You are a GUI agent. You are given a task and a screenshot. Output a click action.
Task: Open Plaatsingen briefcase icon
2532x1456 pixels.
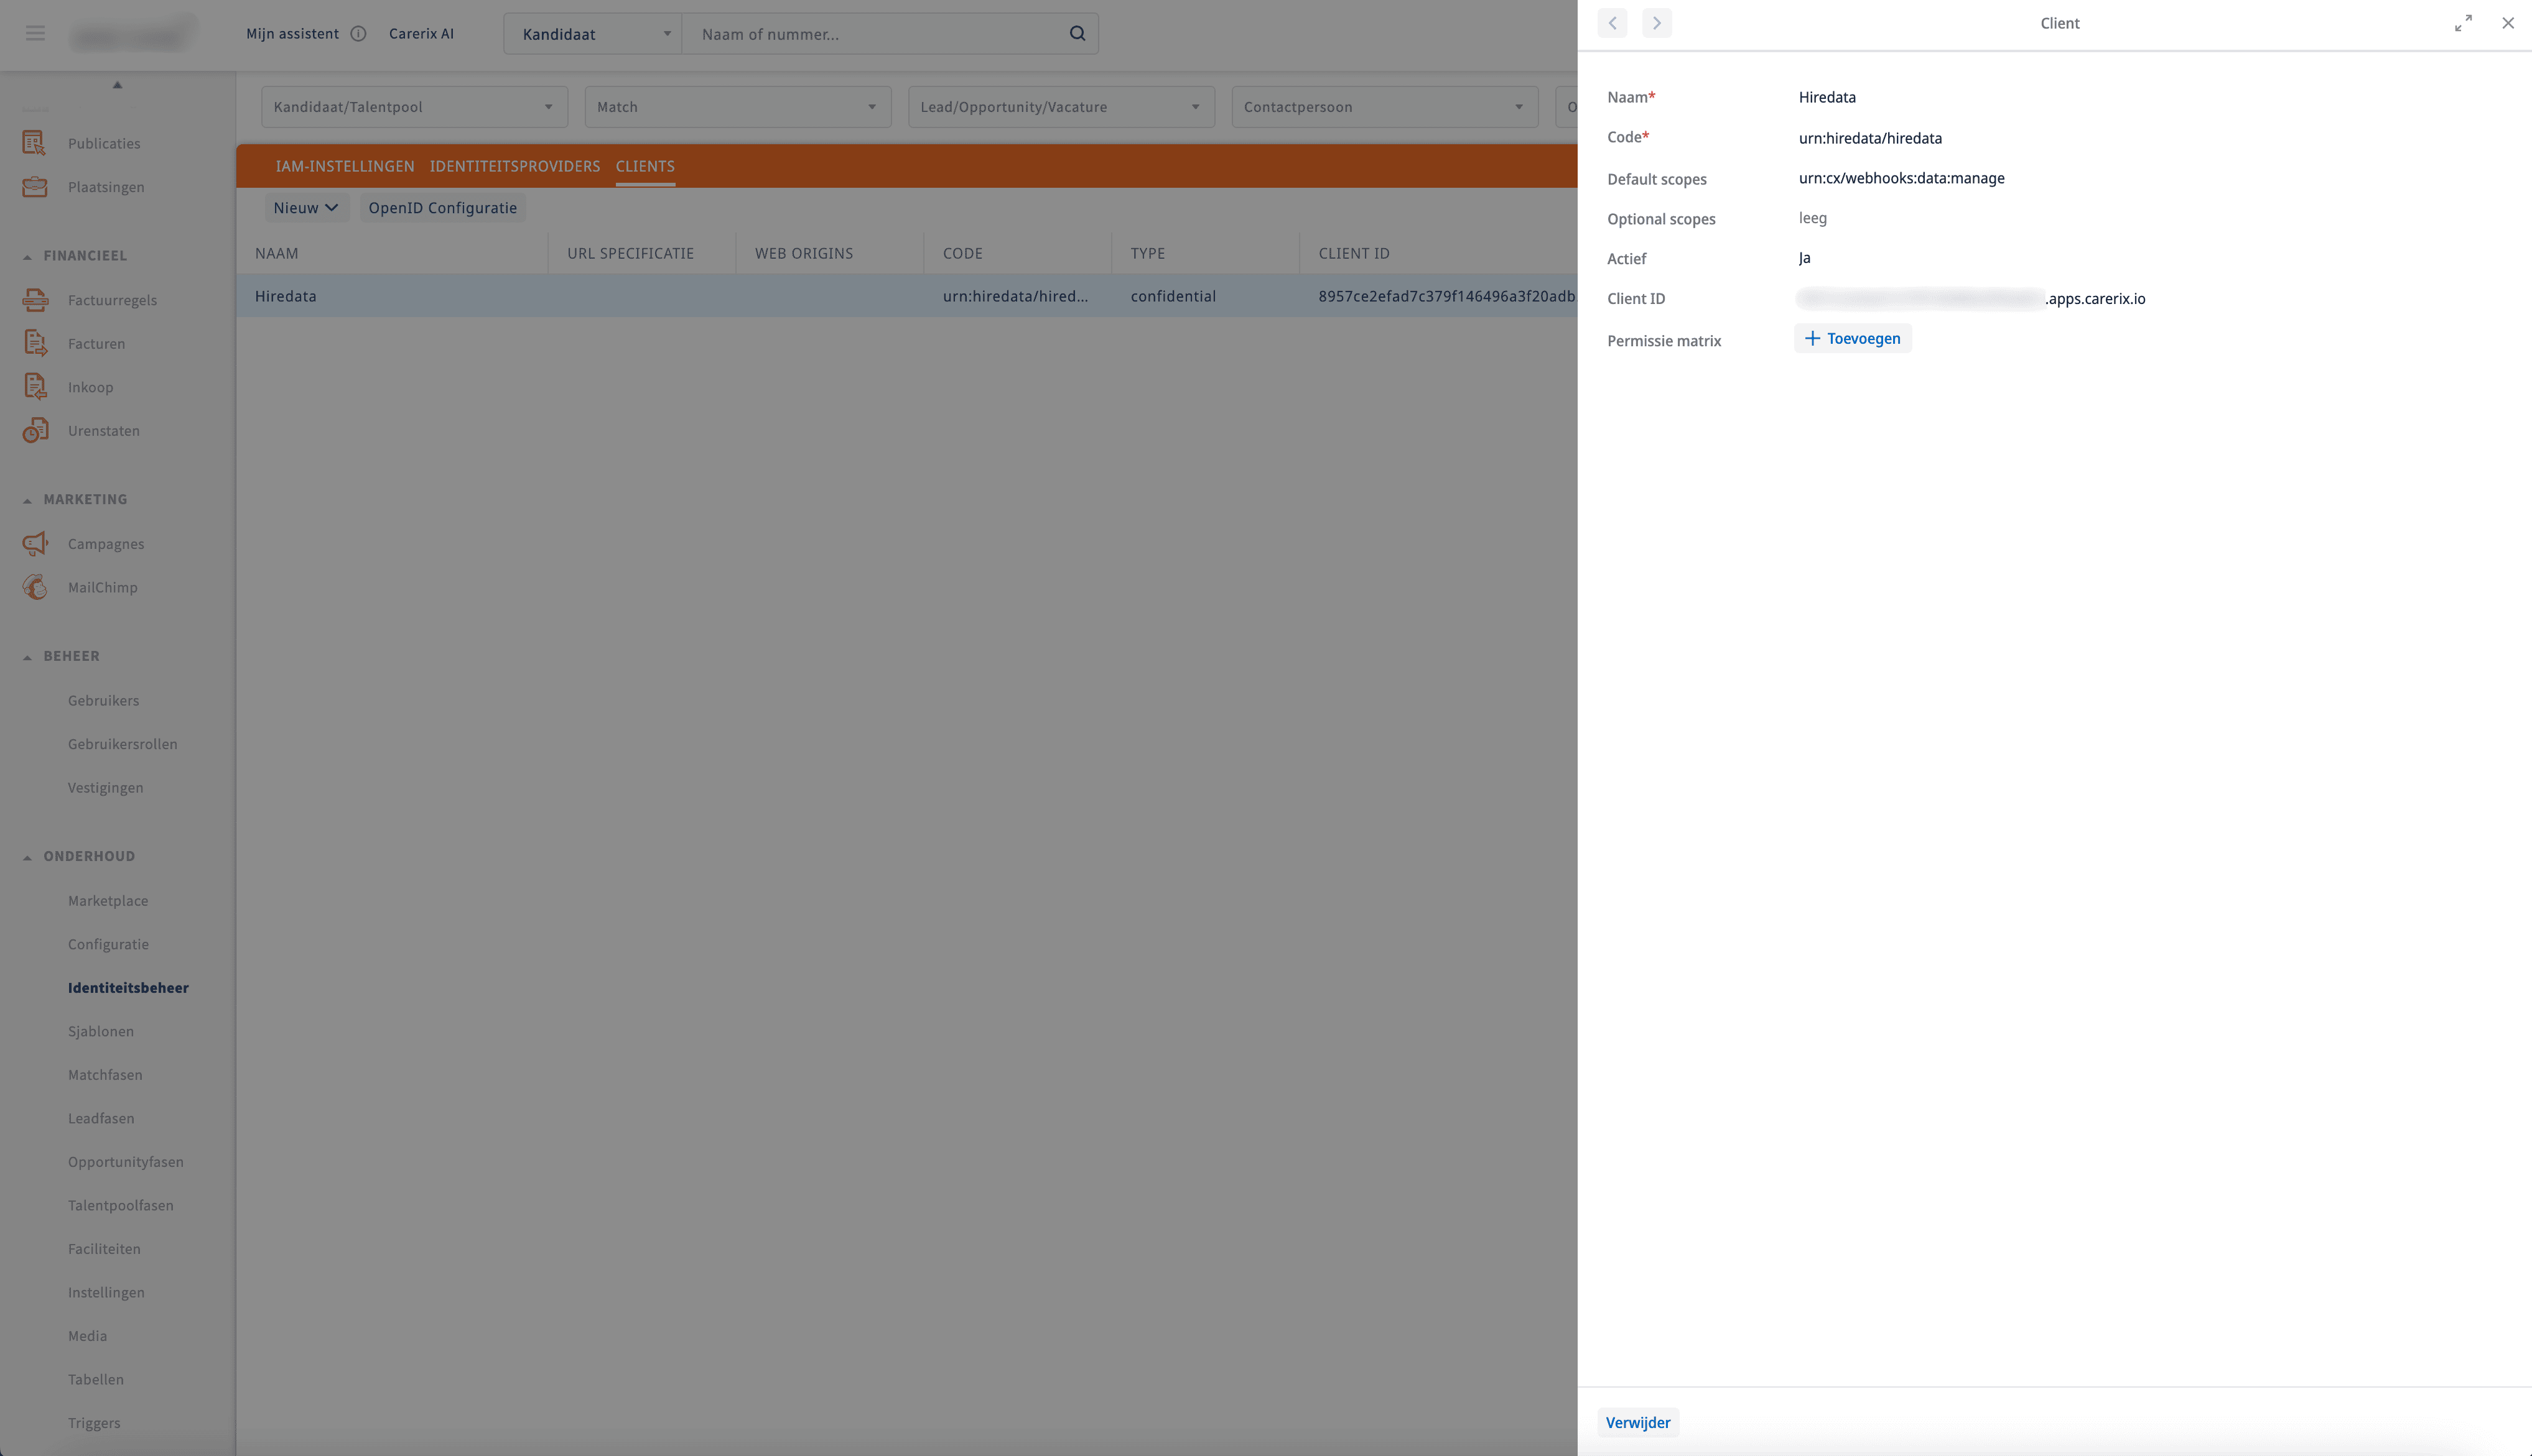click(35, 187)
